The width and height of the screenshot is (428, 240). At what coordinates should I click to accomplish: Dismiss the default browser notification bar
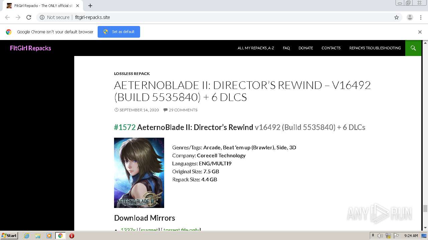click(x=420, y=32)
